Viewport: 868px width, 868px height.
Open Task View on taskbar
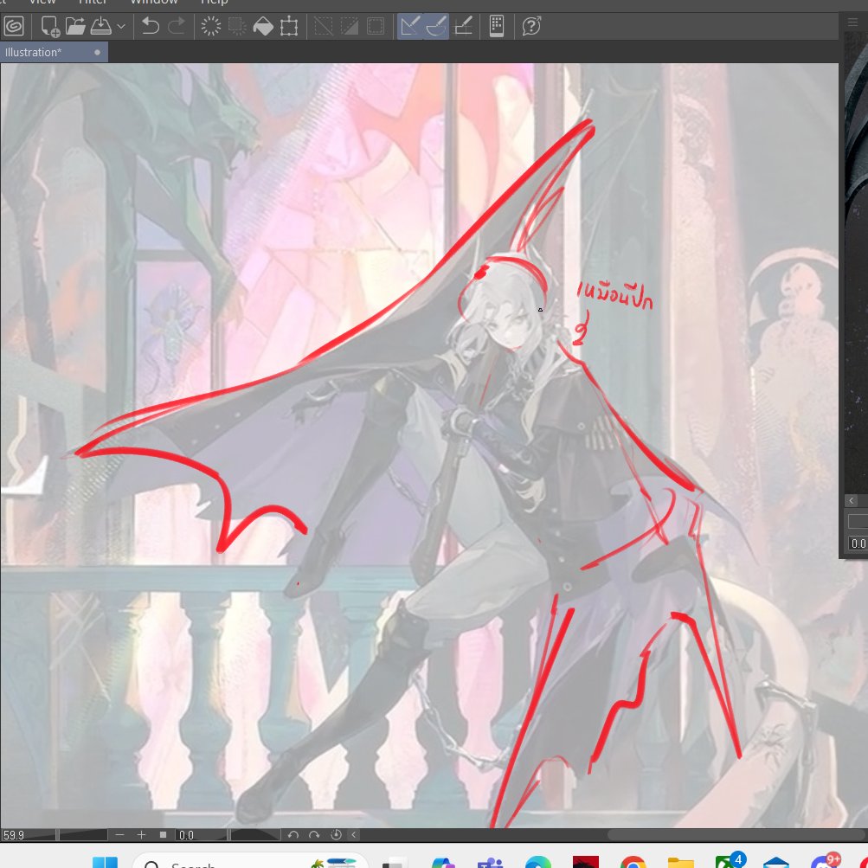[x=393, y=863]
